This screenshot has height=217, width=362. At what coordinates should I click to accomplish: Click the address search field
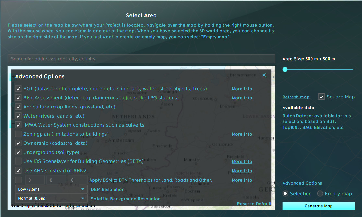[141, 59]
